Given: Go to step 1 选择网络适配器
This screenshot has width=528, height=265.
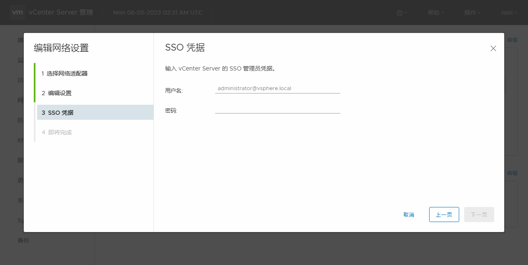Looking at the screenshot, I should pyautogui.click(x=65, y=73).
